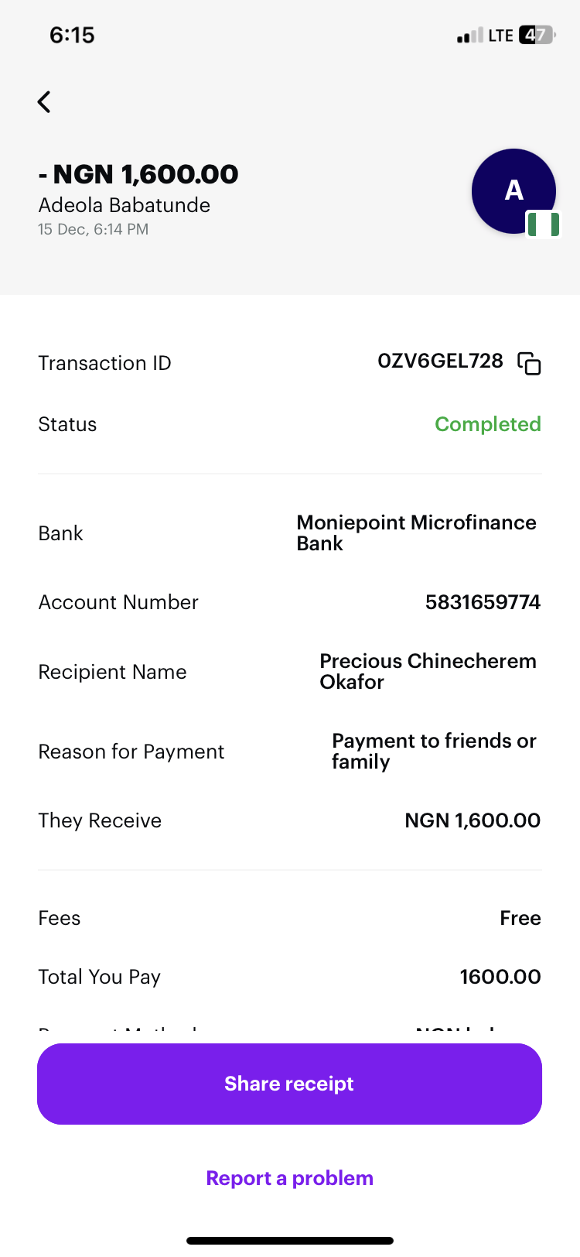Screen dimensions: 580x1257
Task: Tap the Completed status text
Action: click(487, 424)
